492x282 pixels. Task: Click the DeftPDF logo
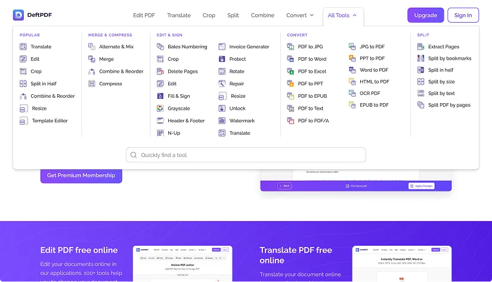(x=34, y=15)
